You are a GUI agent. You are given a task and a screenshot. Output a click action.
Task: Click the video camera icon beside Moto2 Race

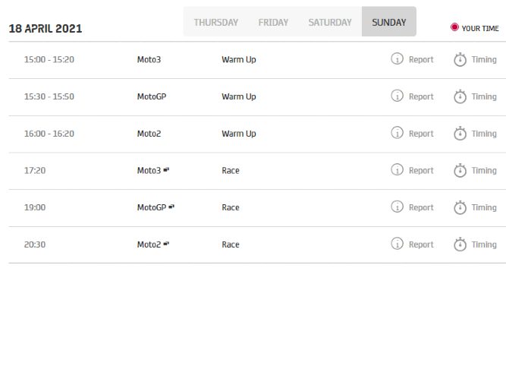point(166,244)
